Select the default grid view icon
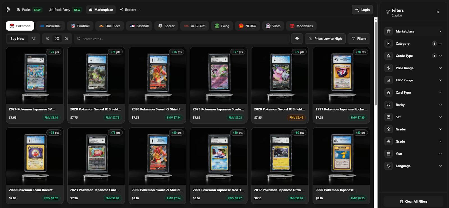Image resolution: width=449 pixels, height=208 pixels. pos(57,39)
